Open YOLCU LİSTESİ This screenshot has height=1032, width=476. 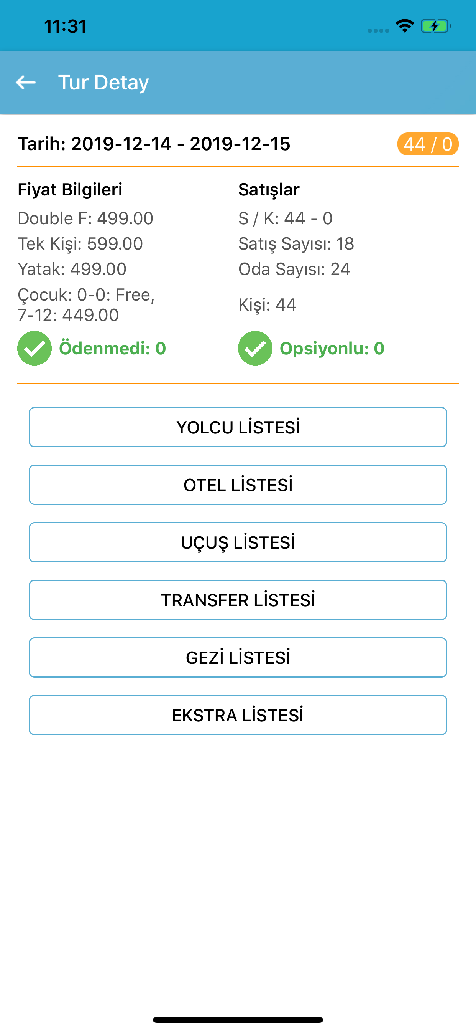click(238, 427)
